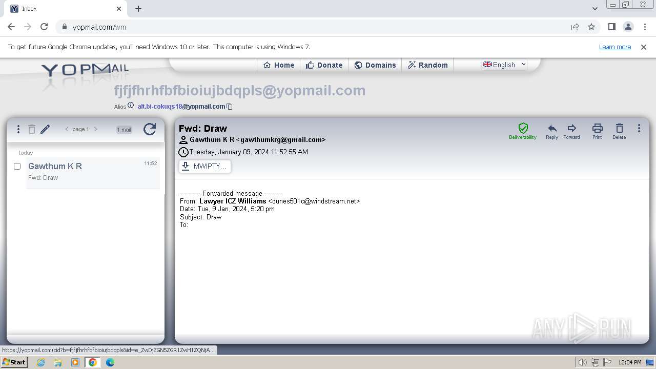
Task: Reply to the Fwd: Draw email
Action: coord(552,131)
